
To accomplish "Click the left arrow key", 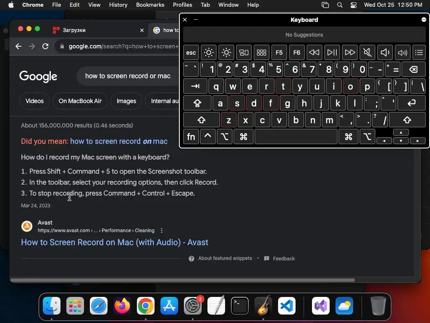I will click(x=384, y=140).
